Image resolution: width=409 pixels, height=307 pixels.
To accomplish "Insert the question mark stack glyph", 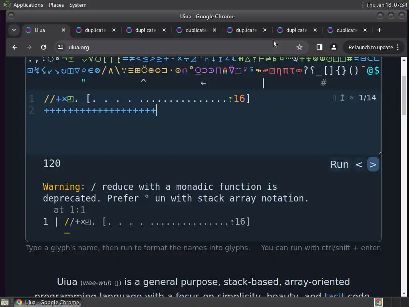I will pyautogui.click(x=306, y=70).
